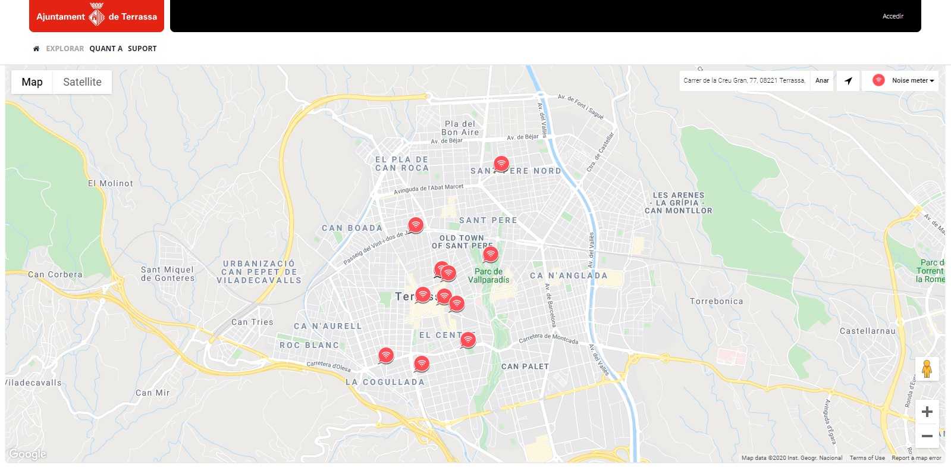Expand the Noise meter dropdown
This screenshot has height=467, width=951.
(x=900, y=80)
